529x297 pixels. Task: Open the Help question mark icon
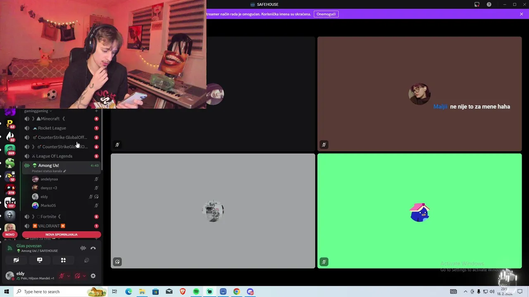(489, 5)
